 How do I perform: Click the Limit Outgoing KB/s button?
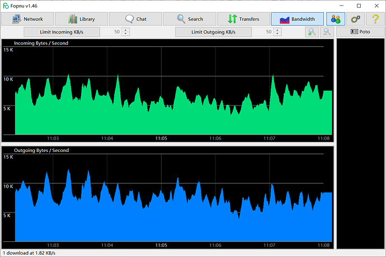coord(214,32)
